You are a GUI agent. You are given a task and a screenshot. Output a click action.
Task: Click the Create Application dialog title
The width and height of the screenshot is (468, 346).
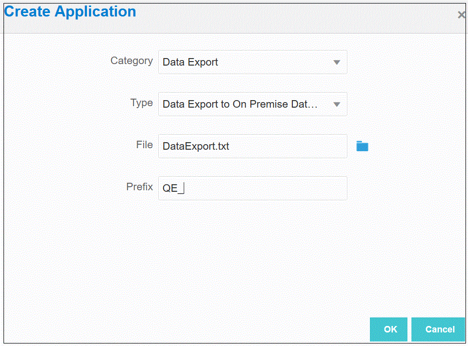click(x=70, y=12)
